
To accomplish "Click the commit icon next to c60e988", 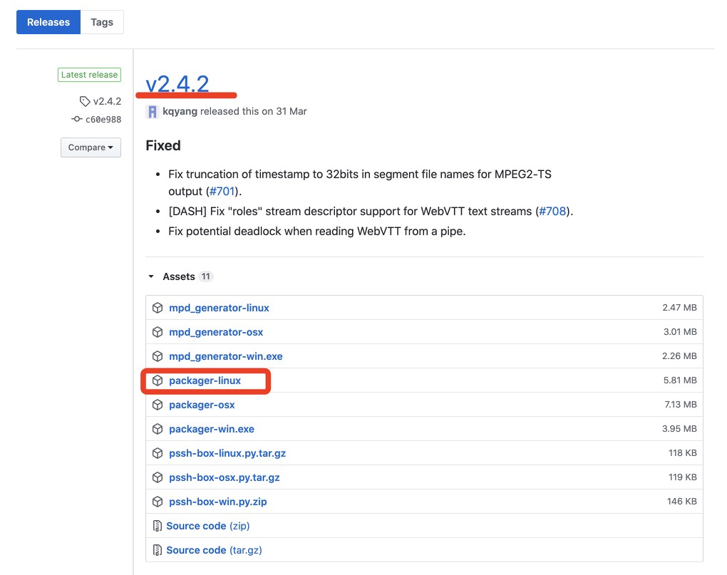I will [76, 119].
